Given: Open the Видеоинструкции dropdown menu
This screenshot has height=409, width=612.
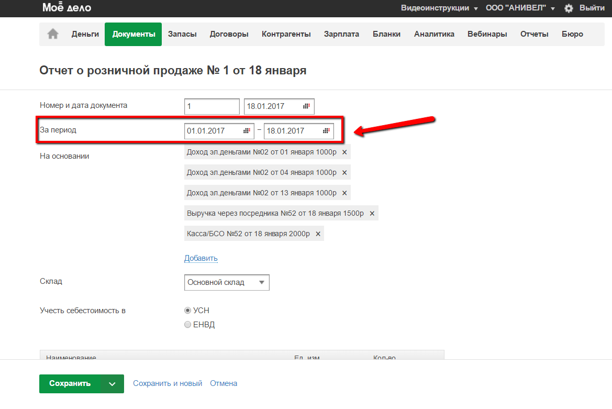Looking at the screenshot, I should (x=439, y=8).
